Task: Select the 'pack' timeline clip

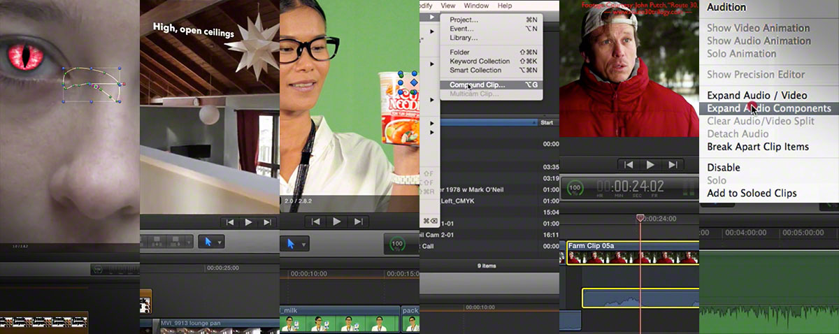Action: pyautogui.click(x=411, y=319)
